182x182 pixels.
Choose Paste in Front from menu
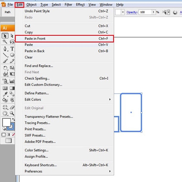(x=64, y=39)
